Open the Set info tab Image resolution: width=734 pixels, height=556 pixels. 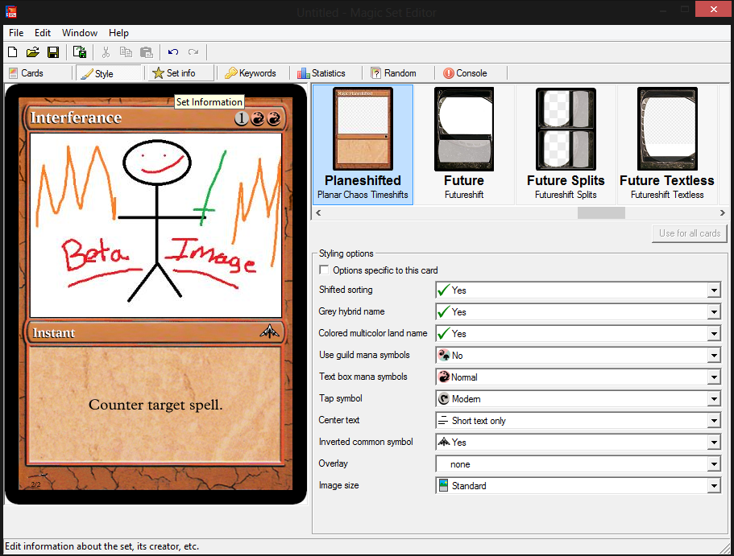point(180,73)
